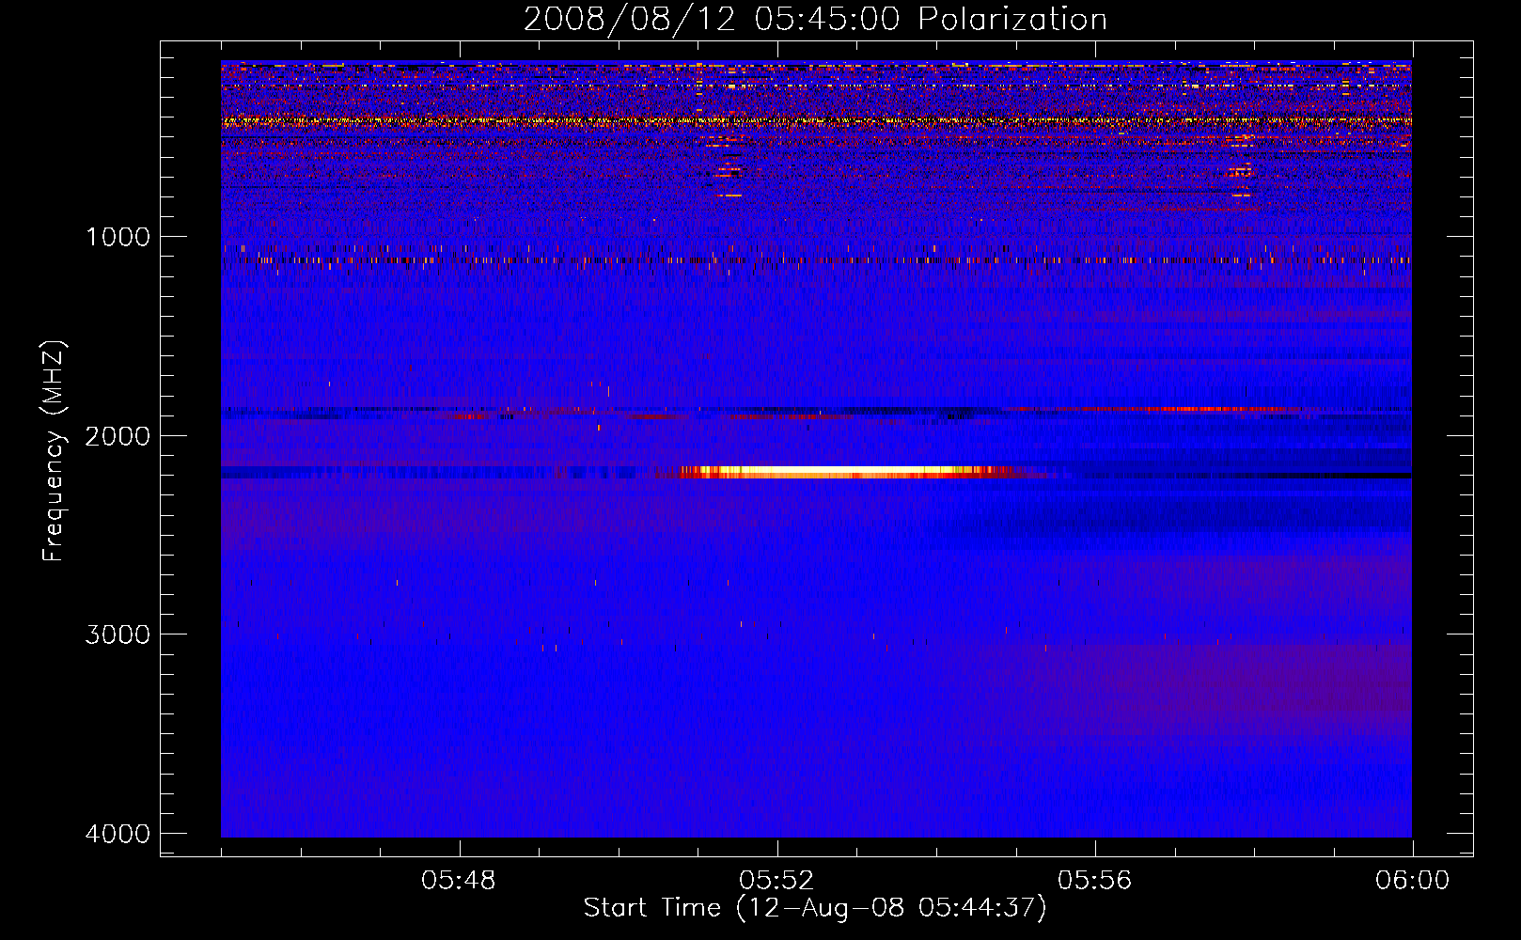This screenshot has width=1521, height=940.
Task: Click the 2000 frequency tick label
Action: click(118, 435)
